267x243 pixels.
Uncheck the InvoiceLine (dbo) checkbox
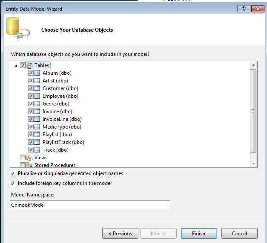click(31, 119)
